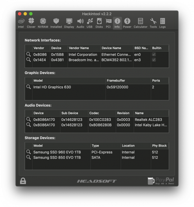Select the Samsung SSD 850 EVO 1TB row
The height and width of the screenshot is (207, 194).
pos(97,158)
